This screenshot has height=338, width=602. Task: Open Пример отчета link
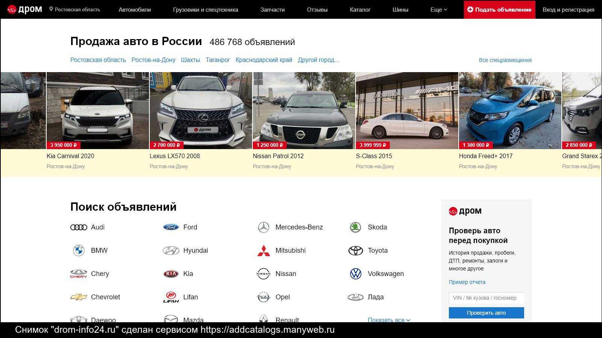(x=467, y=282)
